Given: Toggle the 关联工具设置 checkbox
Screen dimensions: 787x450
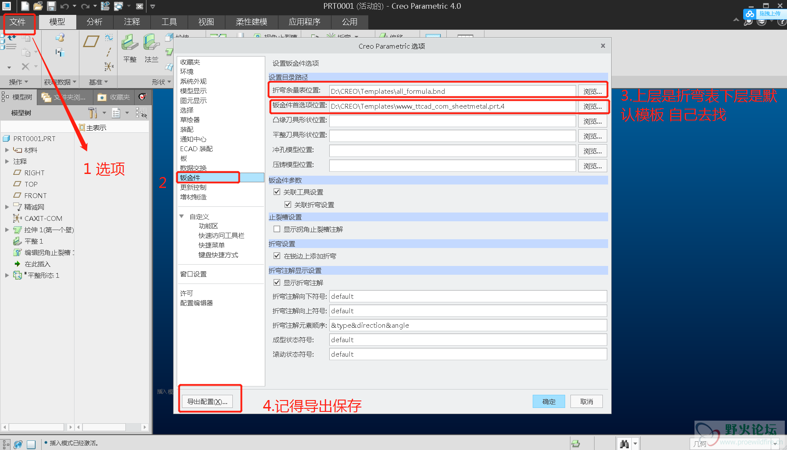Looking at the screenshot, I should tap(277, 192).
